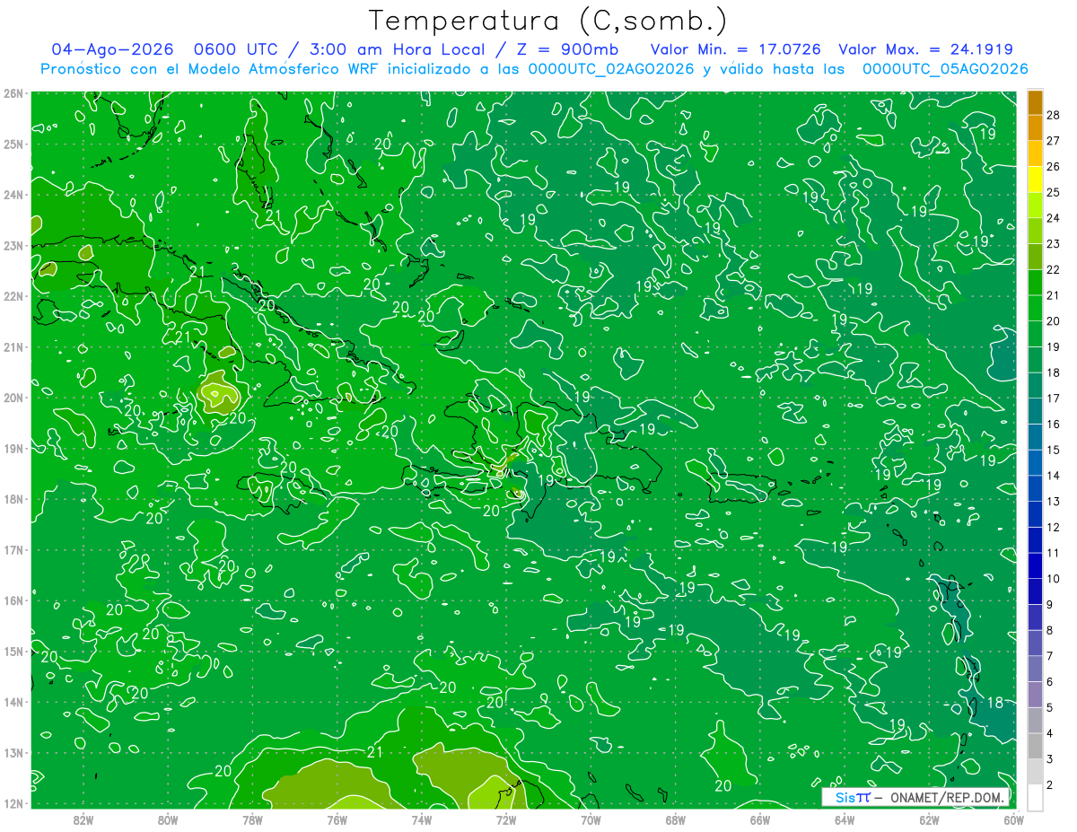This screenshot has height=832, width=1077.
Task: Click the '70W' longitude axis label
Action: [591, 819]
